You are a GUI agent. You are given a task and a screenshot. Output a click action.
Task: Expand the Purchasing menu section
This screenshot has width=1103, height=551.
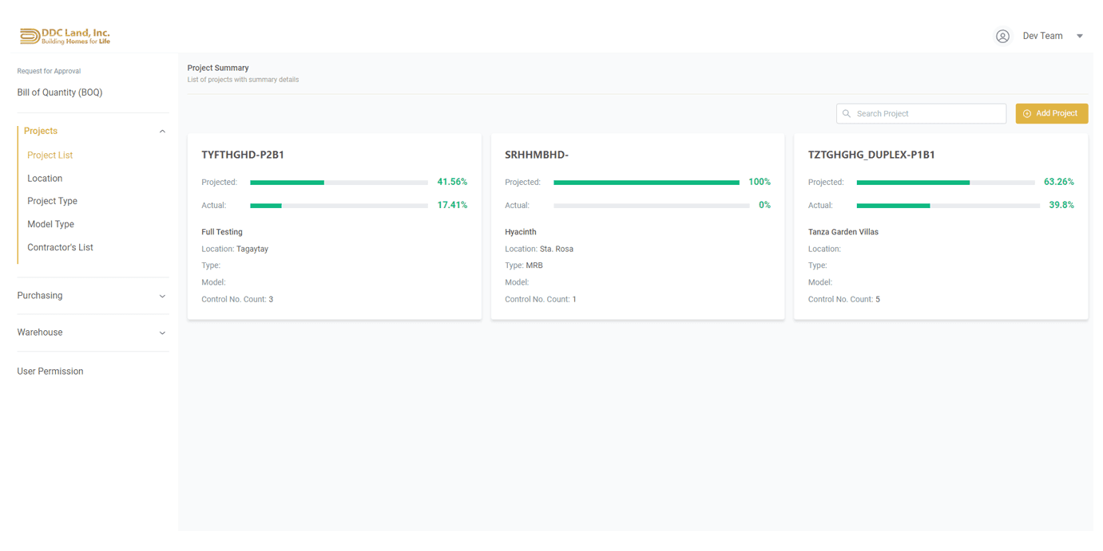click(x=162, y=296)
